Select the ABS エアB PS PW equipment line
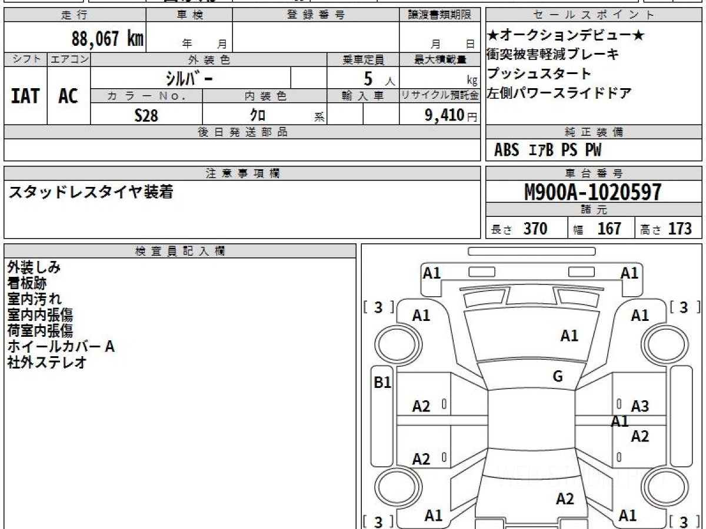Screen dimensions: 706x529 (x=548, y=150)
